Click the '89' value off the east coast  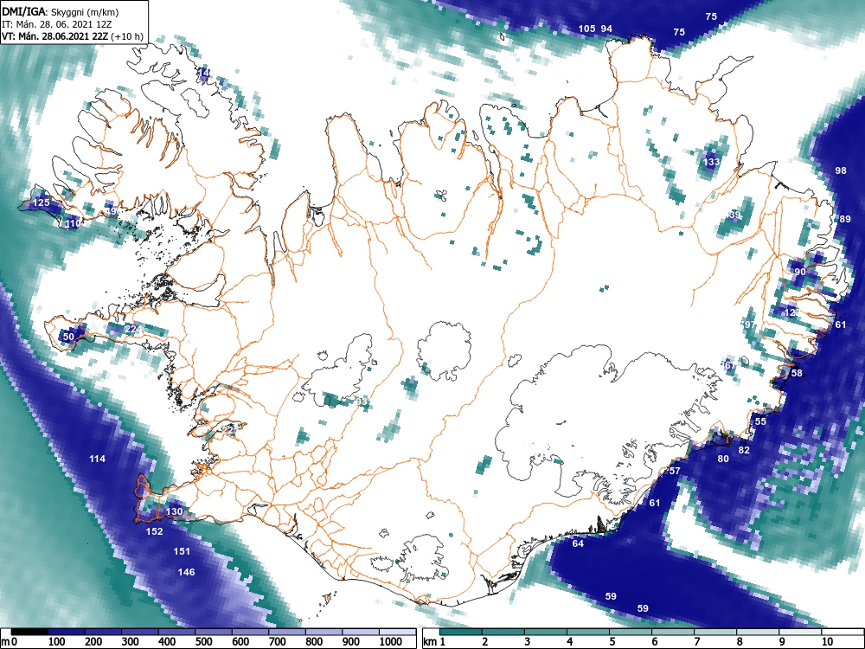(x=844, y=219)
